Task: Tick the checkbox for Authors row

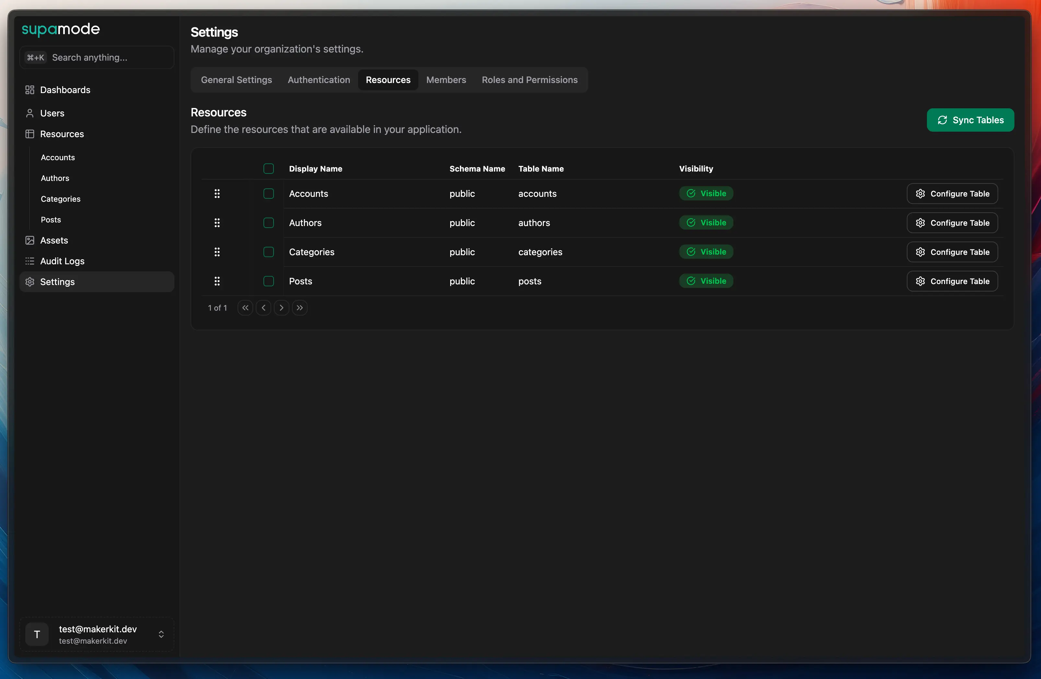Action: (269, 223)
